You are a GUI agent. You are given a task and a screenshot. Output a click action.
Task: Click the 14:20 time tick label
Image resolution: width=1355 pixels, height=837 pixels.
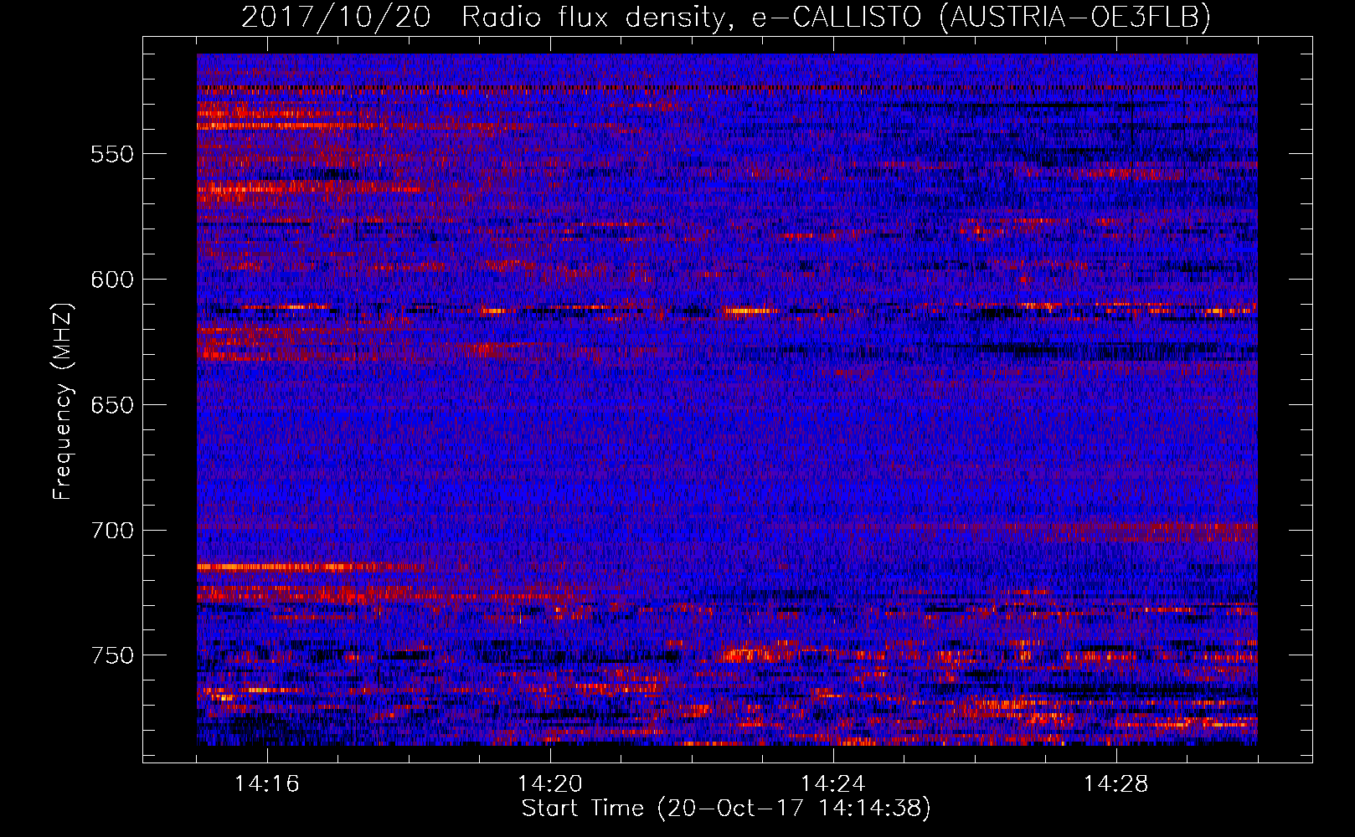550,784
